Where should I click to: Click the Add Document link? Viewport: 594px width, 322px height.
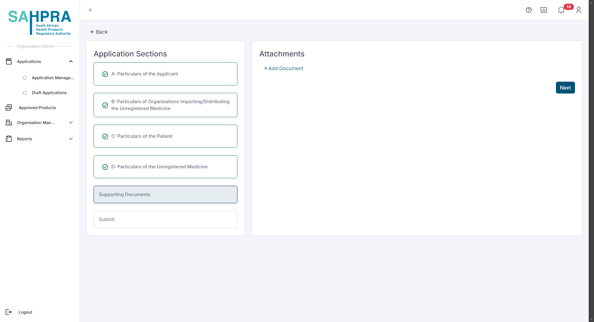(x=284, y=68)
